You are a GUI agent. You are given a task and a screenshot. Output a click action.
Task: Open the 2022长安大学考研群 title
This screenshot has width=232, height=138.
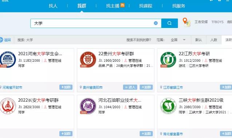click(38, 100)
